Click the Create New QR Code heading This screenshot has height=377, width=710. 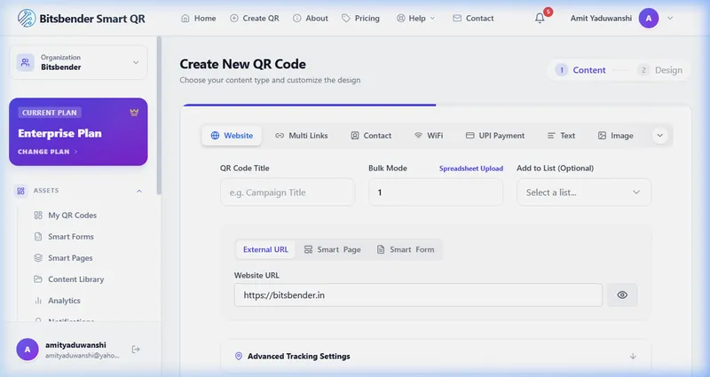coord(242,64)
